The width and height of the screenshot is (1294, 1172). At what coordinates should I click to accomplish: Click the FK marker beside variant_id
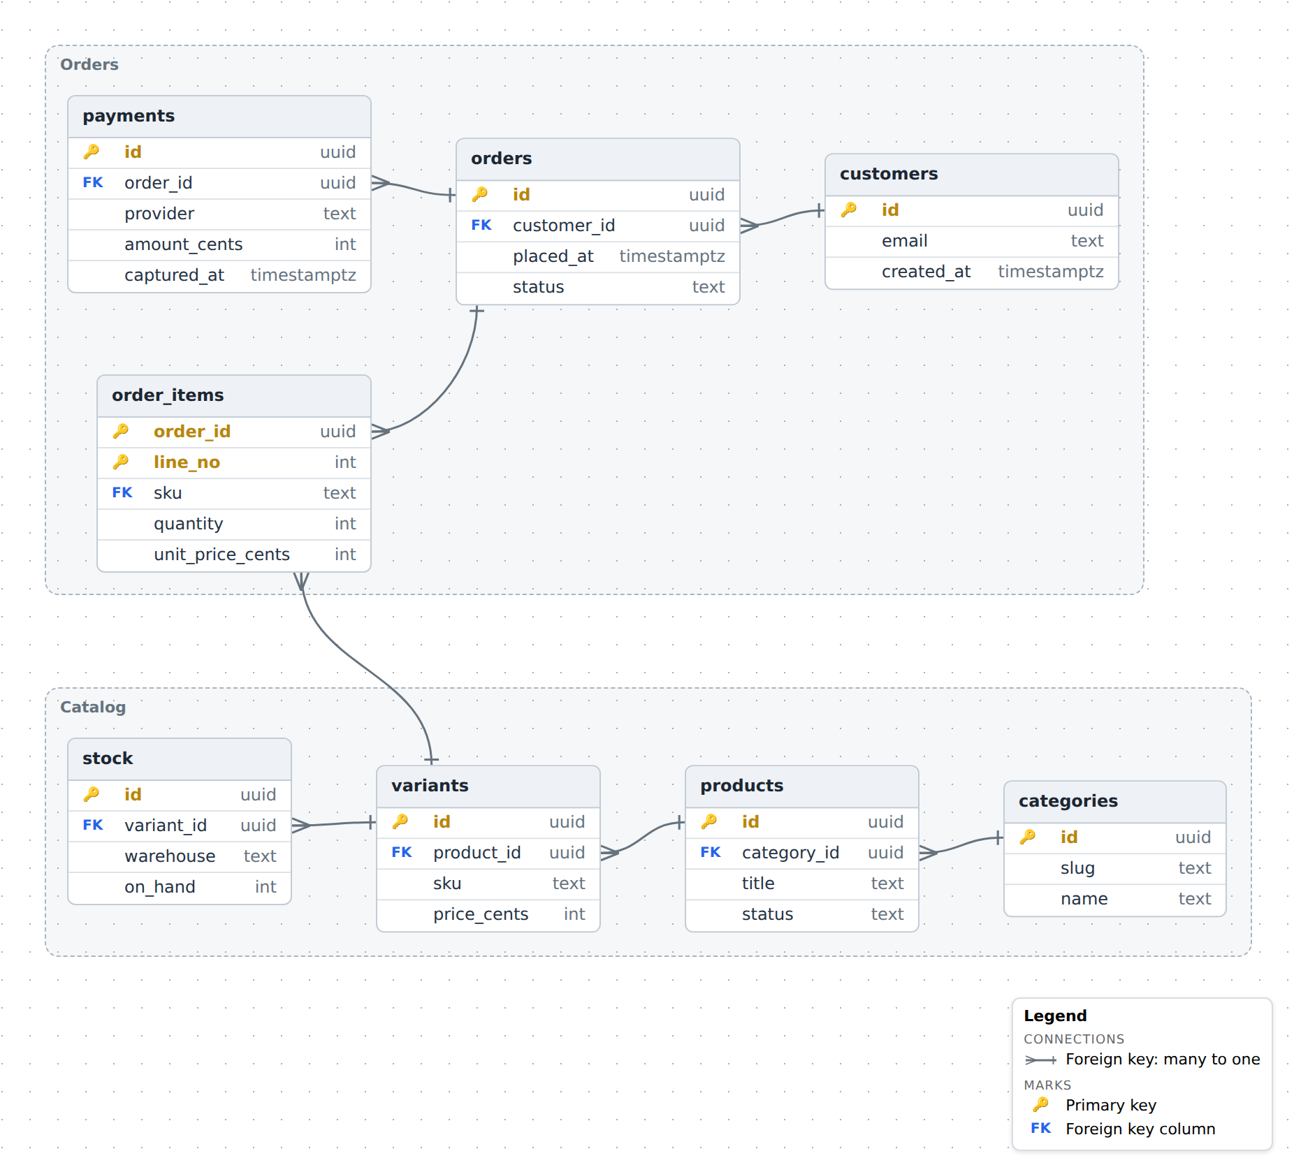pyautogui.click(x=93, y=825)
